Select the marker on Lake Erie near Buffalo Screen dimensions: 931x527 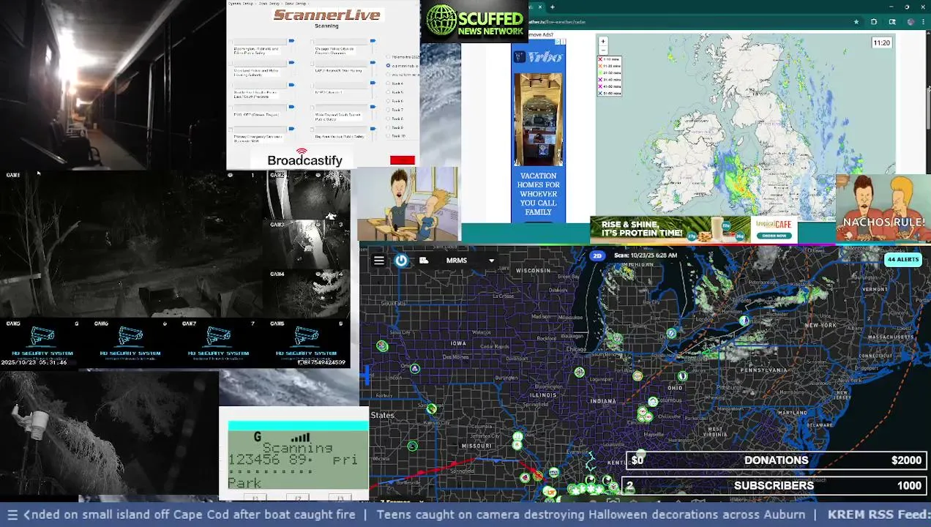click(744, 321)
